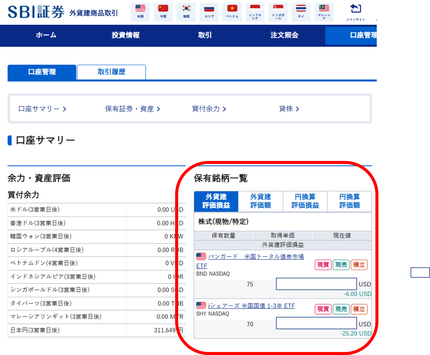
Task: Select the USA (米国) flag icon
Action: (x=140, y=12)
